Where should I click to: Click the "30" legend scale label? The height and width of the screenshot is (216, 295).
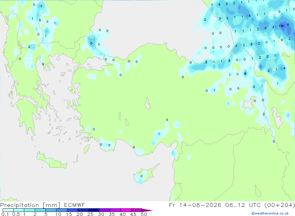pos(101,214)
